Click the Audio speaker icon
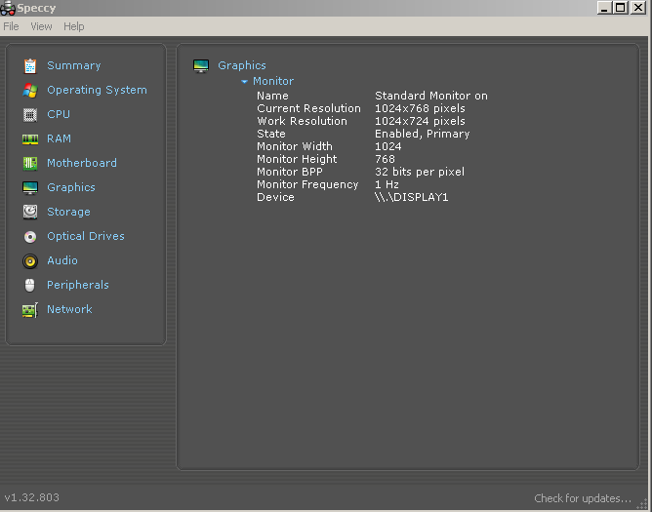The image size is (652, 512). point(30,261)
